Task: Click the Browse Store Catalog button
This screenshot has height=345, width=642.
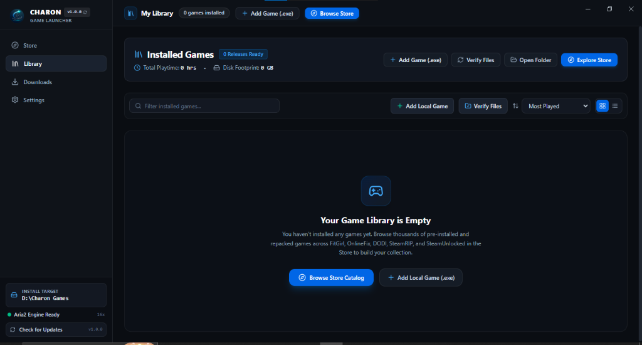Action: tap(331, 277)
